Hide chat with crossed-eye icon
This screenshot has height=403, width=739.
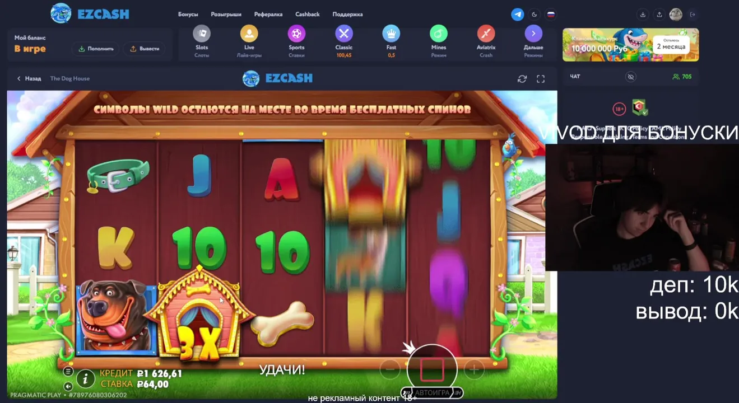coord(631,77)
